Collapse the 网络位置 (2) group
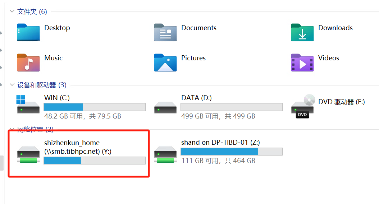The height and width of the screenshot is (204, 379). [12, 129]
